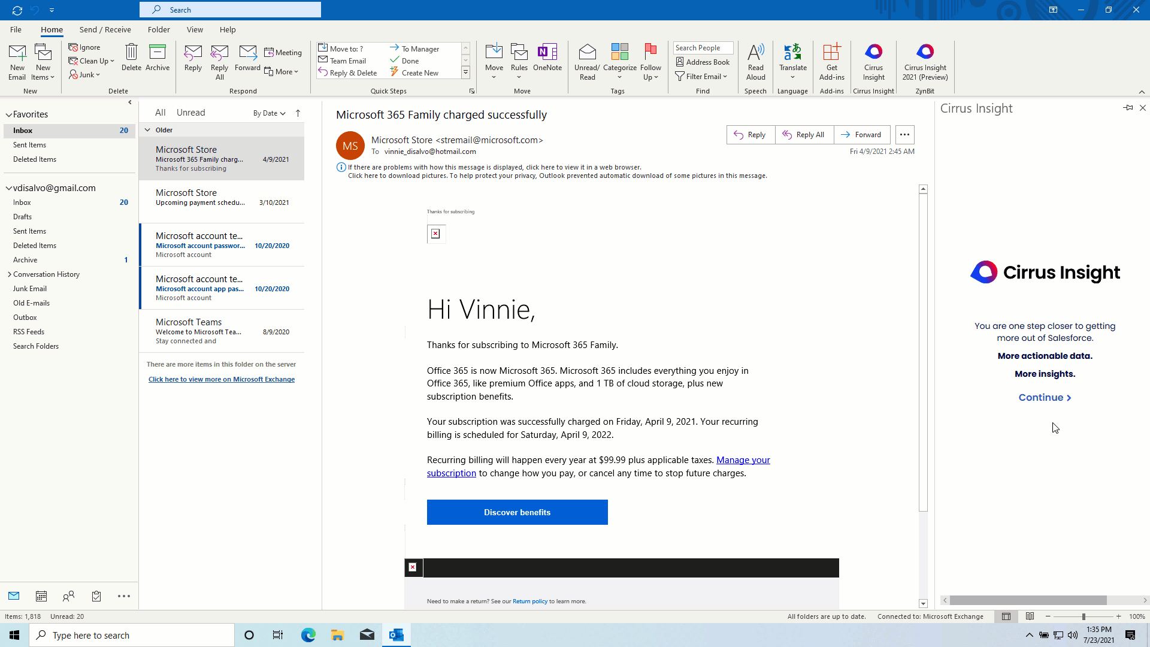Click the Delete trash icon in ribbon

[x=131, y=52]
